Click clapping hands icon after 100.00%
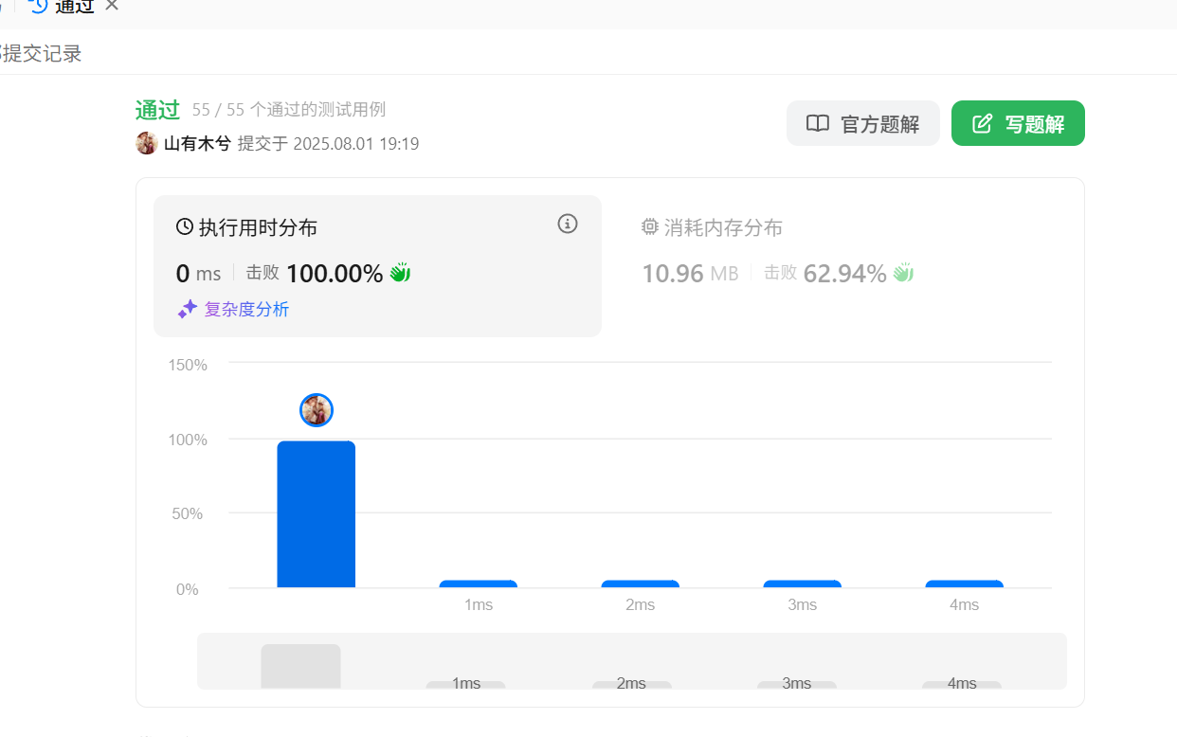 400,273
